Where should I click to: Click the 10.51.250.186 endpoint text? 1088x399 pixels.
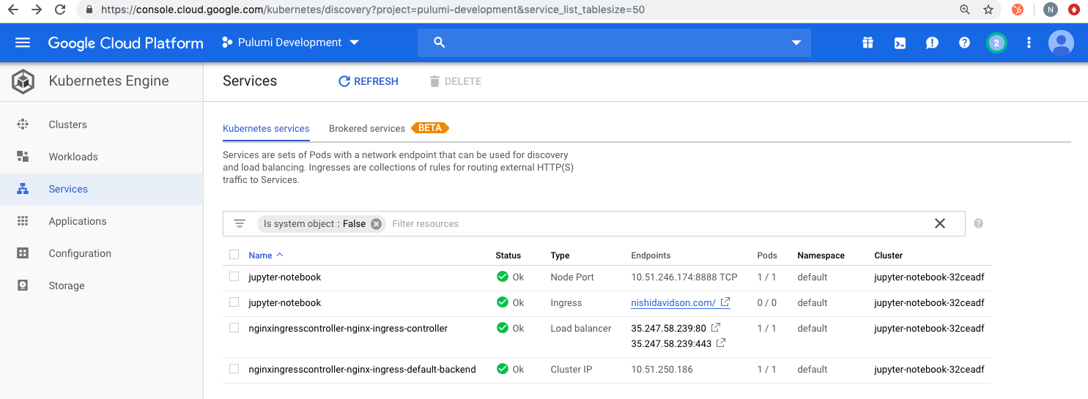(662, 370)
